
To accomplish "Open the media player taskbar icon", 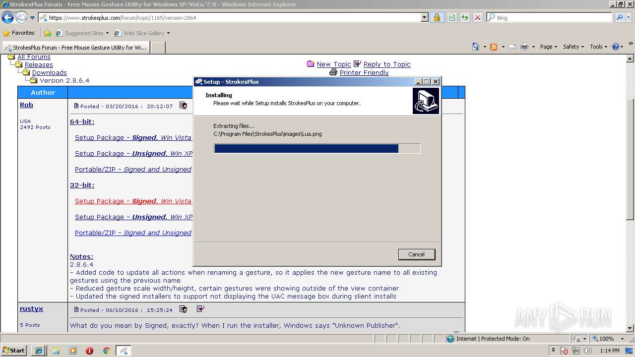I will click(x=73, y=351).
